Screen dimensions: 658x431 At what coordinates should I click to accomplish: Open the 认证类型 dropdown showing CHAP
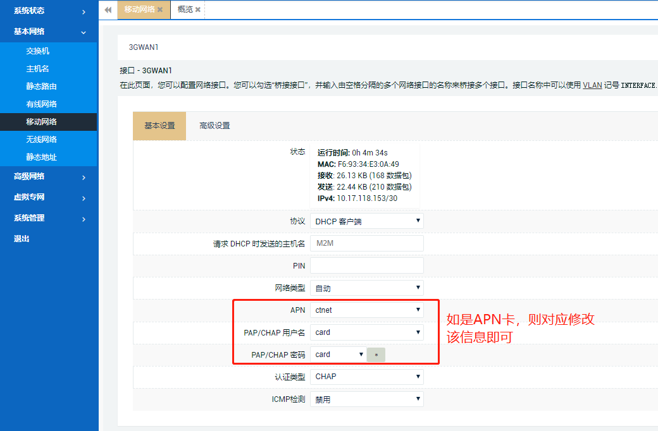[366, 377]
